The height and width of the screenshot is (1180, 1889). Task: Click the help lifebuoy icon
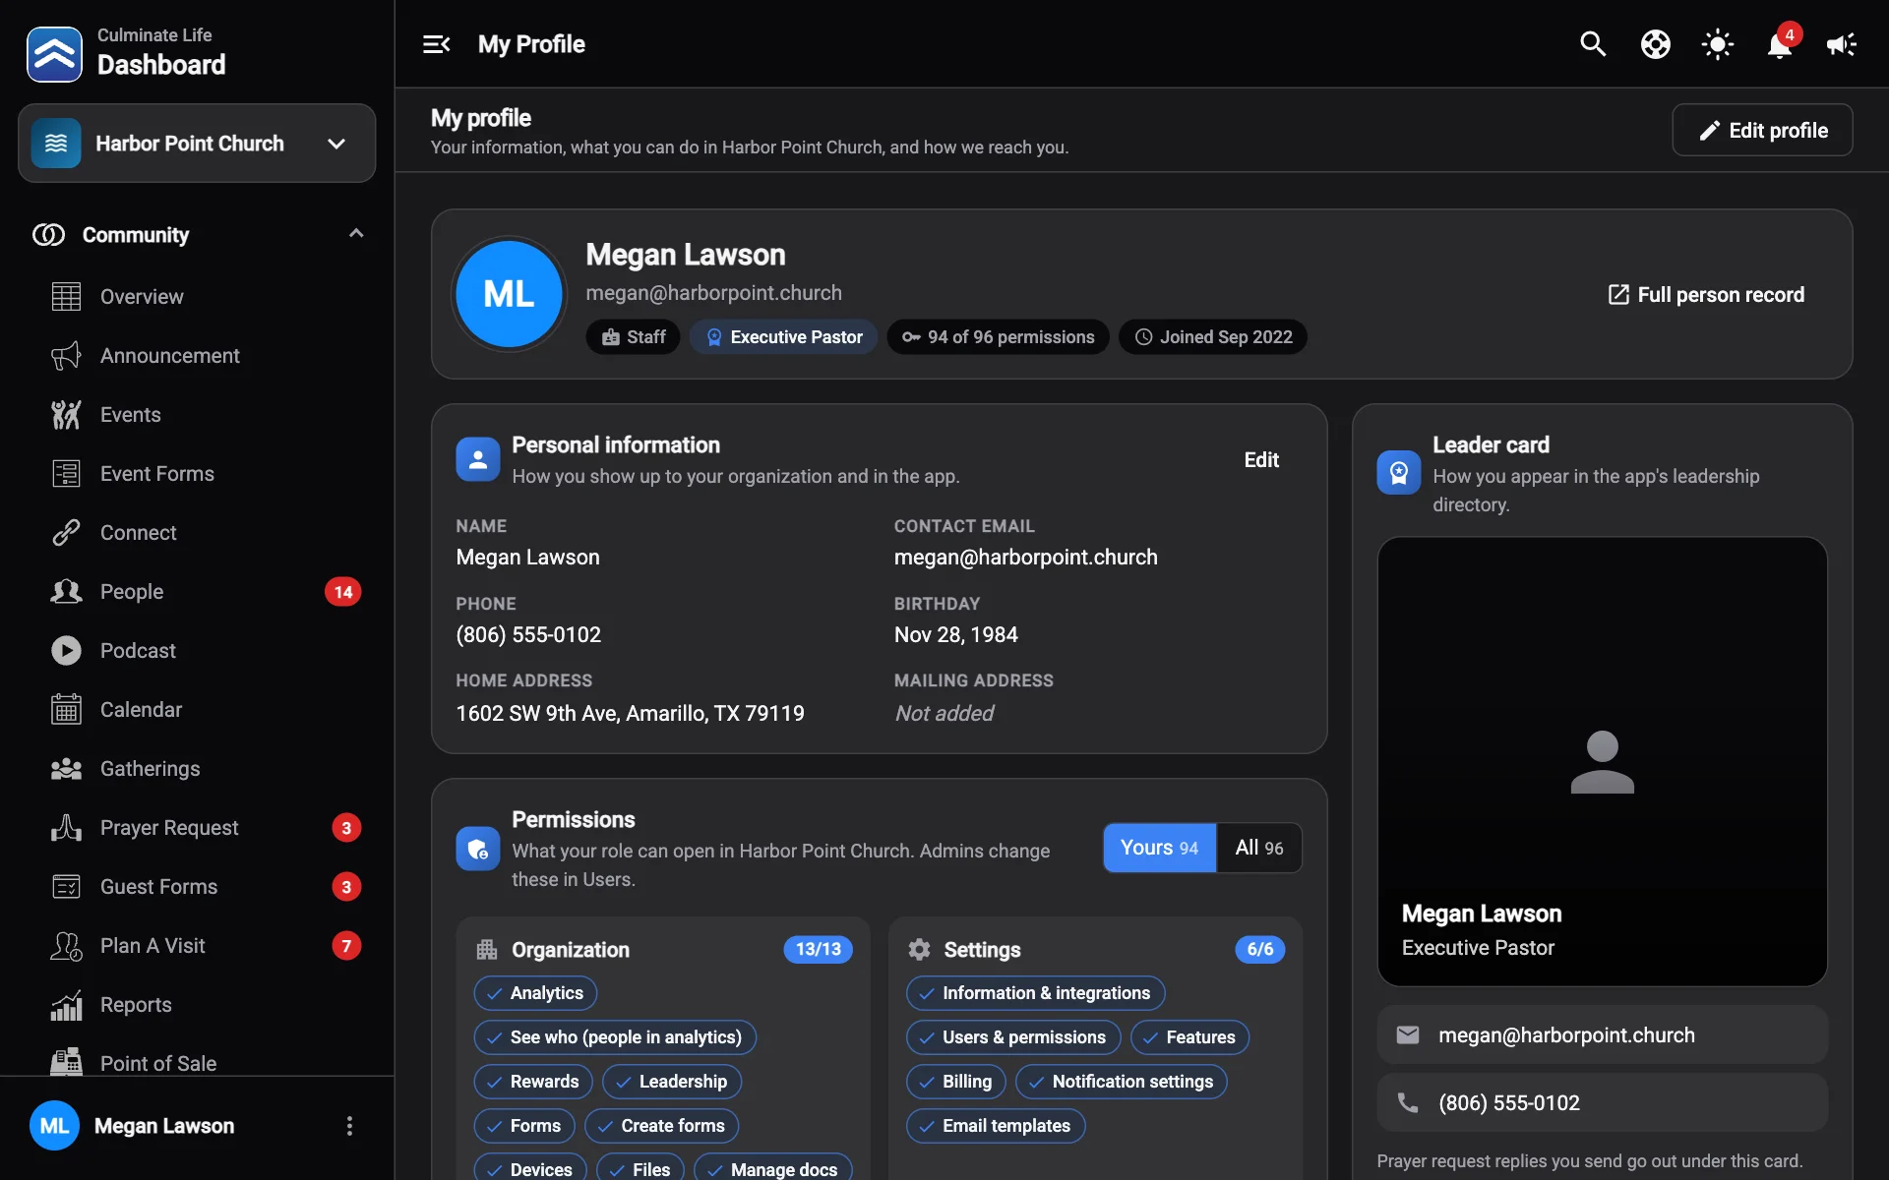1655,44
